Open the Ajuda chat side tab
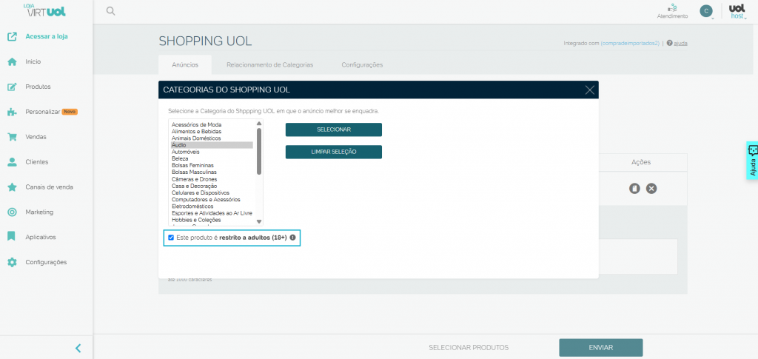Screen dimensions: 758x359 (752, 161)
